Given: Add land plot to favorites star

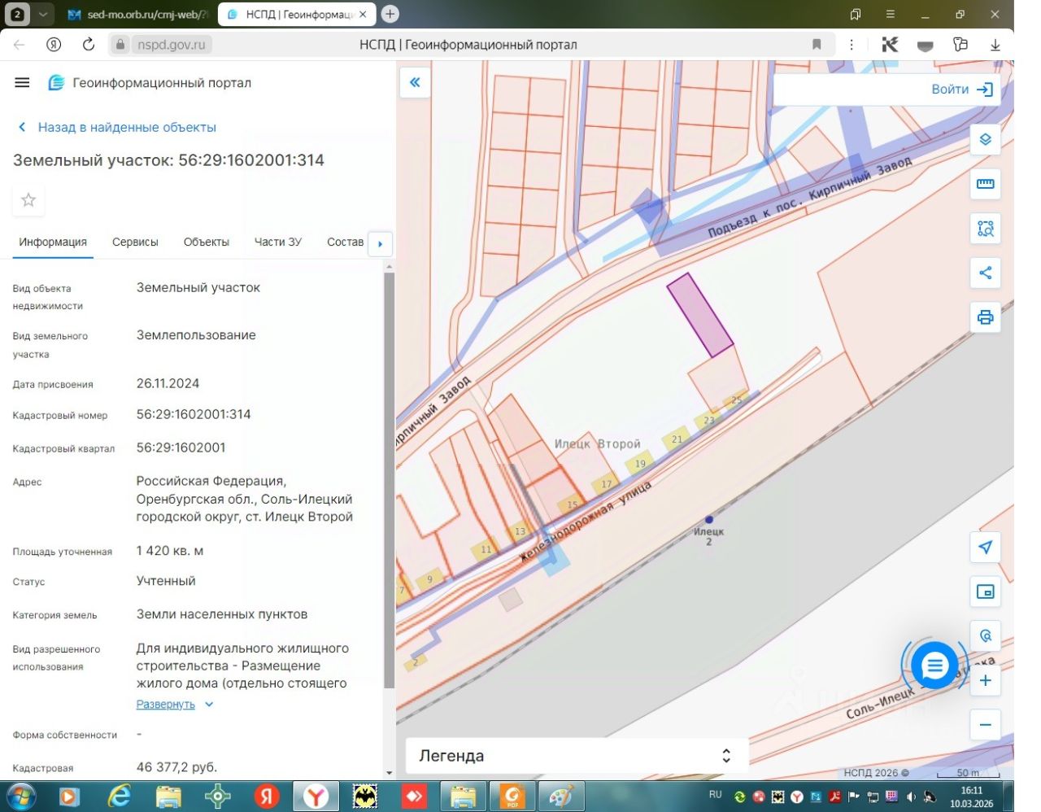Looking at the screenshot, I should (x=28, y=200).
